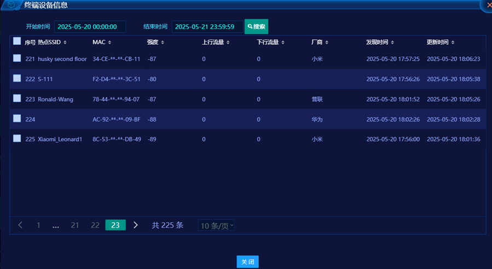Jump to page 22
The width and height of the screenshot is (492, 269).
point(95,225)
